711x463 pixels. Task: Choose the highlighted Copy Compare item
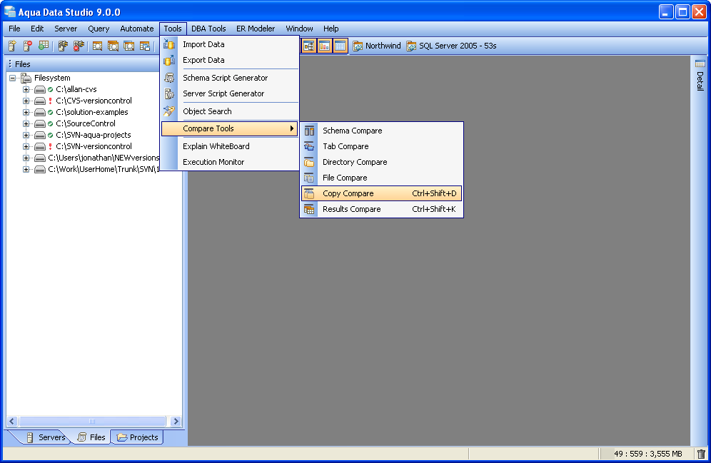tap(381, 193)
